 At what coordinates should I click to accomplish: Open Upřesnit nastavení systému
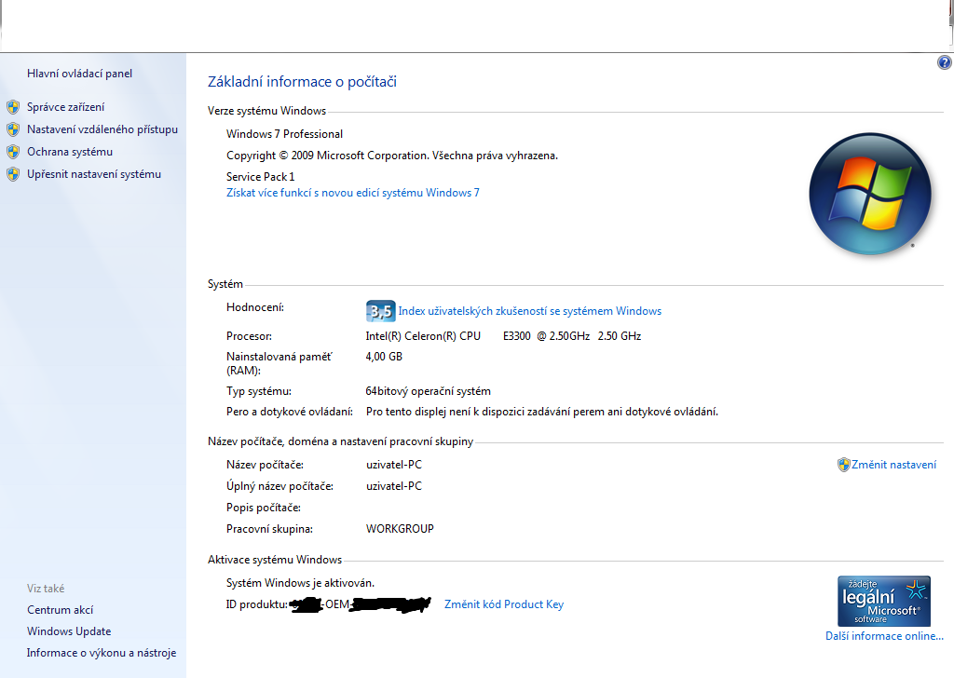pos(94,174)
